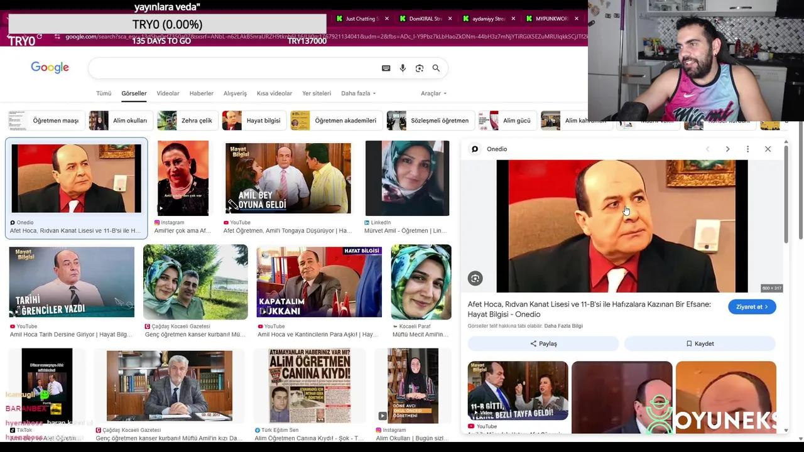Image resolution: width=804 pixels, height=452 pixels.
Task: Go to next image in preview panel
Action: (727, 149)
